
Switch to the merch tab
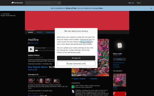click(x=40, y=32)
